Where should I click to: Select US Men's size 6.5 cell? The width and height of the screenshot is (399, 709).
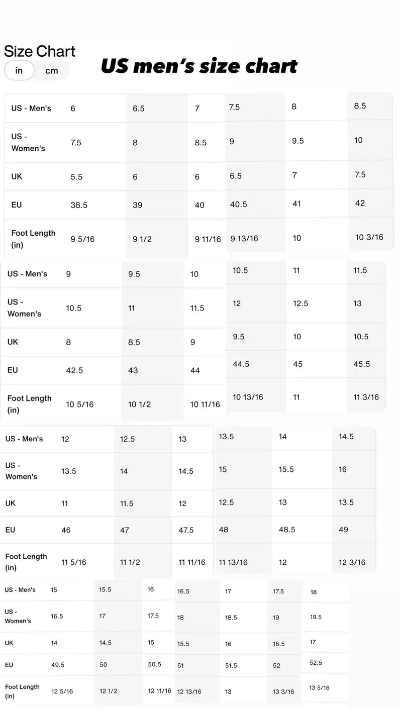(x=157, y=109)
